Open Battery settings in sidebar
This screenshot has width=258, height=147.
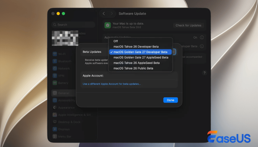click(x=60, y=83)
